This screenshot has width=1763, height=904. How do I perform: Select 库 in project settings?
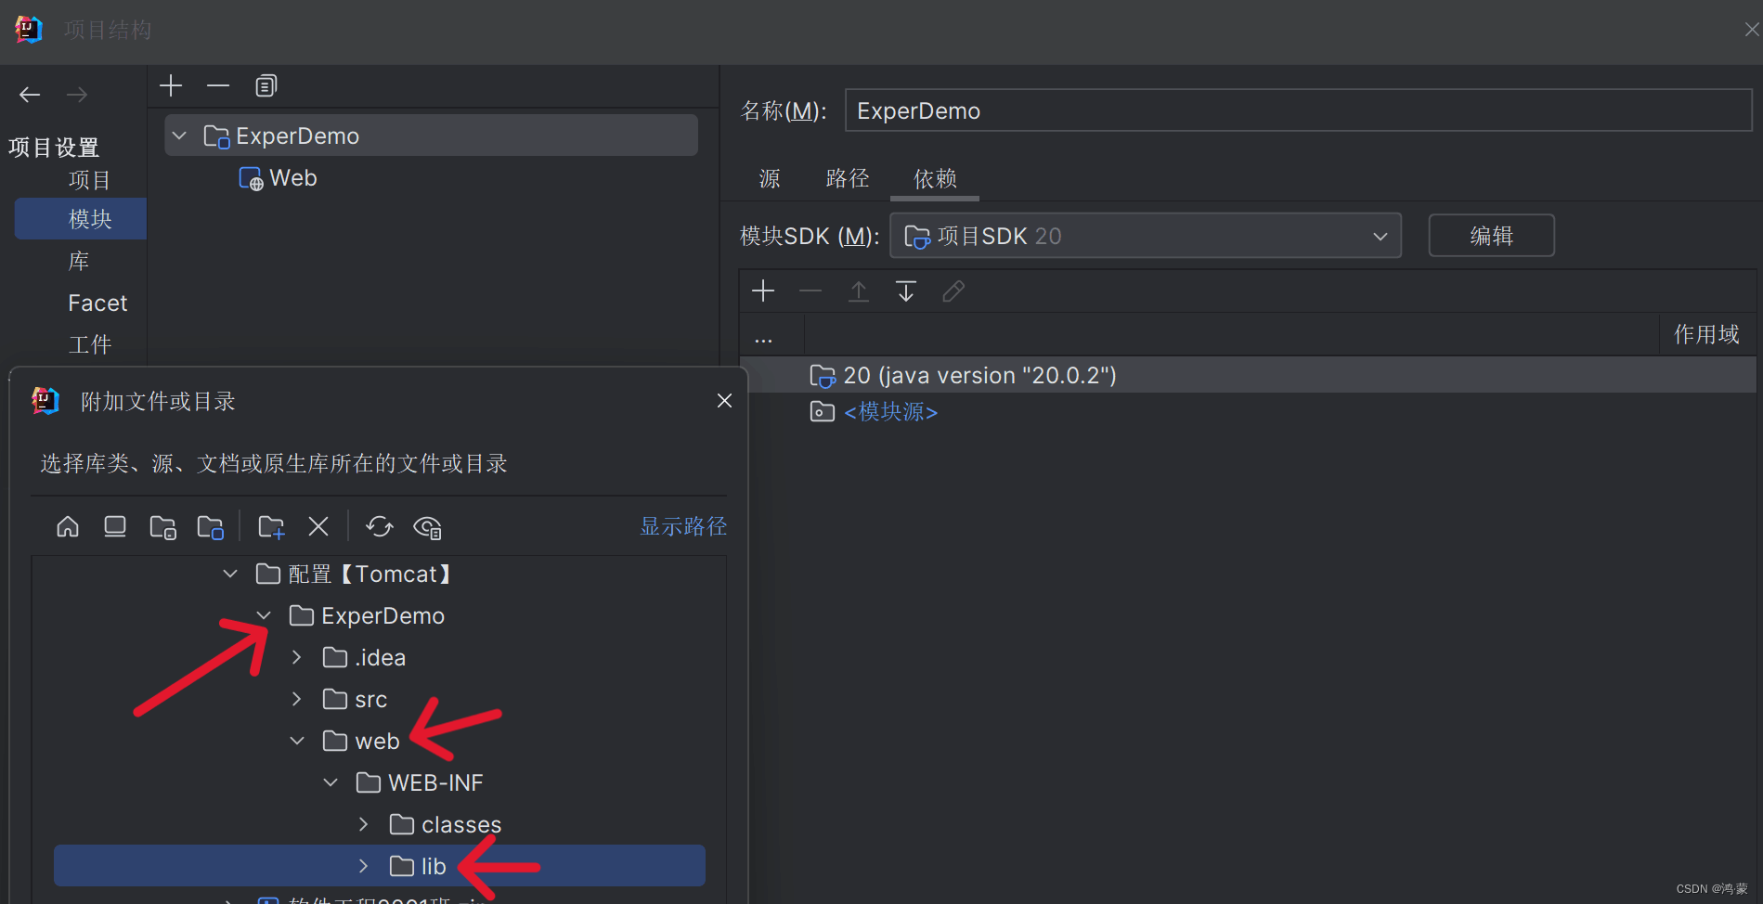click(79, 262)
